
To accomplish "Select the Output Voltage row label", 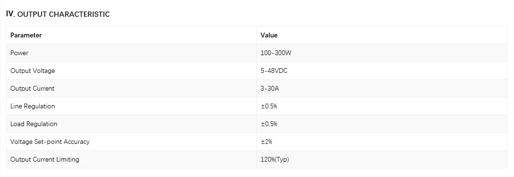I will (x=33, y=71).
